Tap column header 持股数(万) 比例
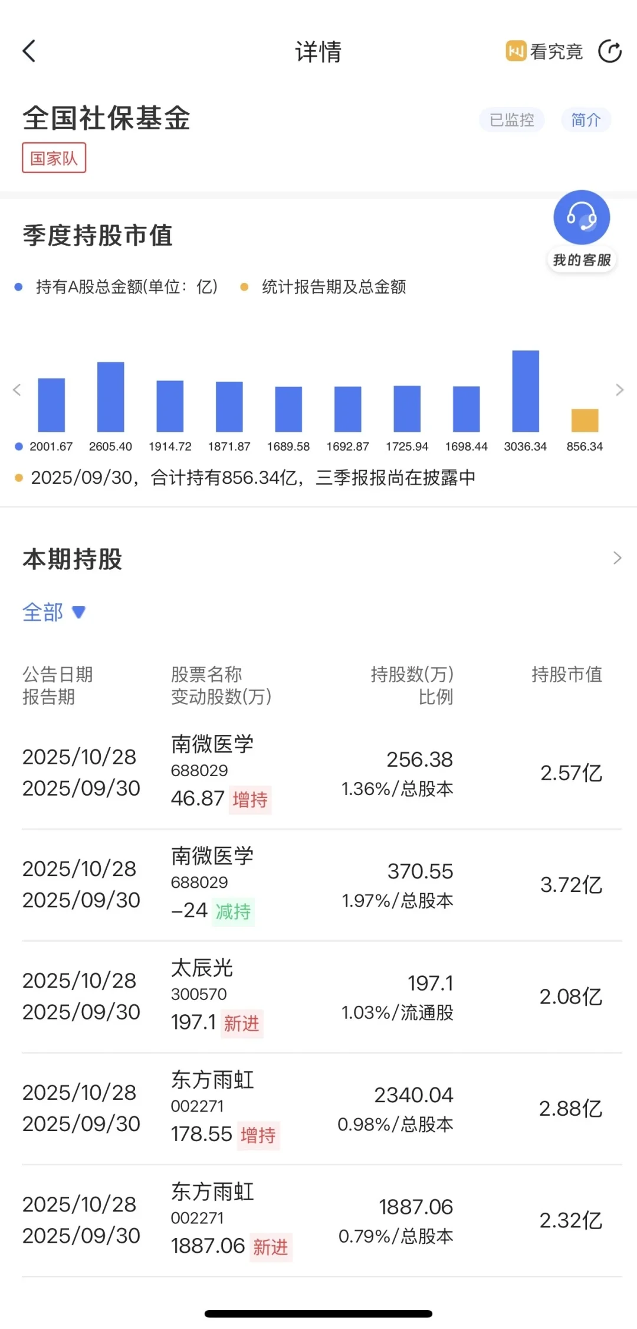 (412, 685)
